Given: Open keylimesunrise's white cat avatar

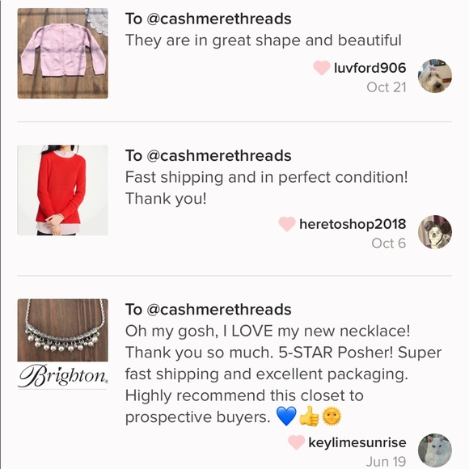Looking at the screenshot, I should pos(434,450).
